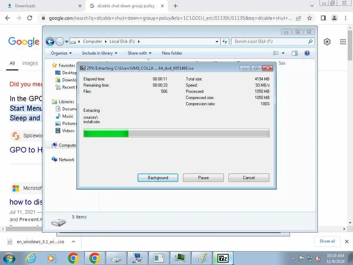
Task: Click Local Disk (F:) in address path
Action: point(122,41)
